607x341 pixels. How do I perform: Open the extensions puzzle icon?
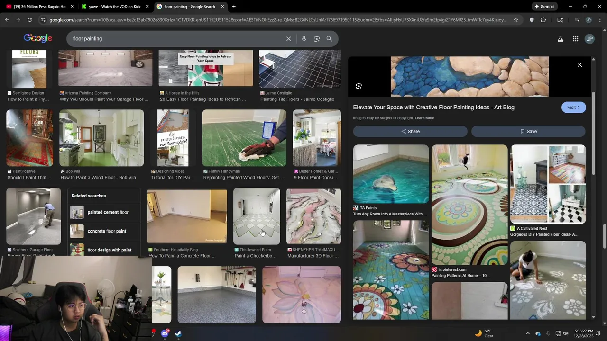543,20
